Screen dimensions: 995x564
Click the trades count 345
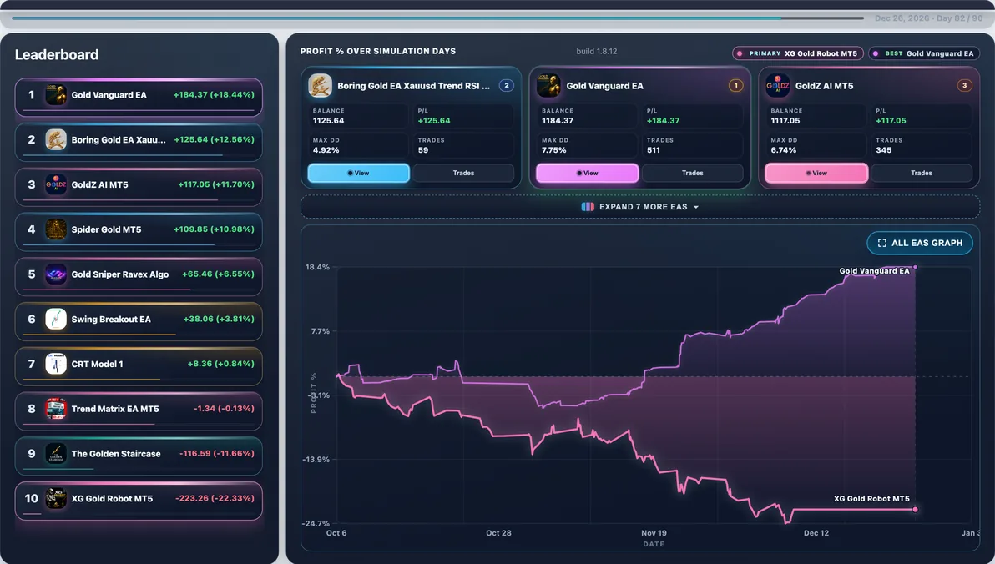[884, 150]
